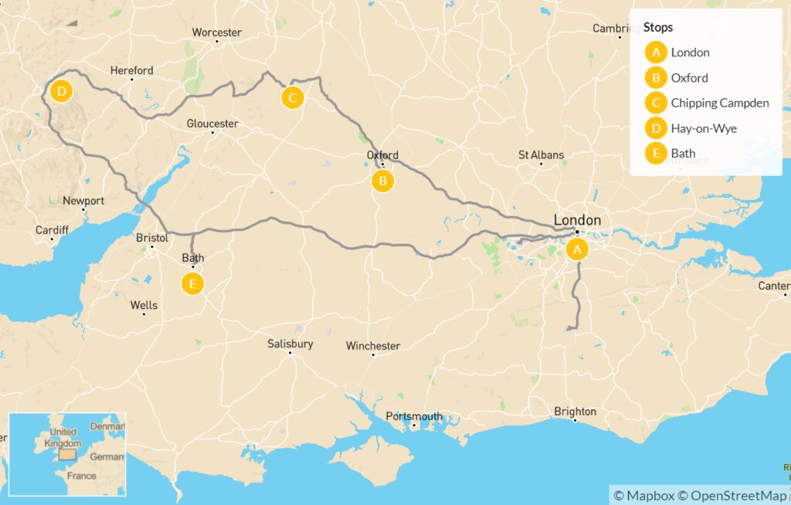Image resolution: width=791 pixels, height=505 pixels.
Task: Open the Mapbox attribution link
Action: click(x=643, y=496)
